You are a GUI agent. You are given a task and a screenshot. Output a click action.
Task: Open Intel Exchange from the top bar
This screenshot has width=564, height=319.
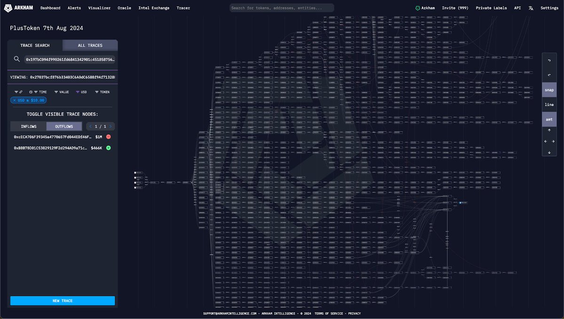154,8
